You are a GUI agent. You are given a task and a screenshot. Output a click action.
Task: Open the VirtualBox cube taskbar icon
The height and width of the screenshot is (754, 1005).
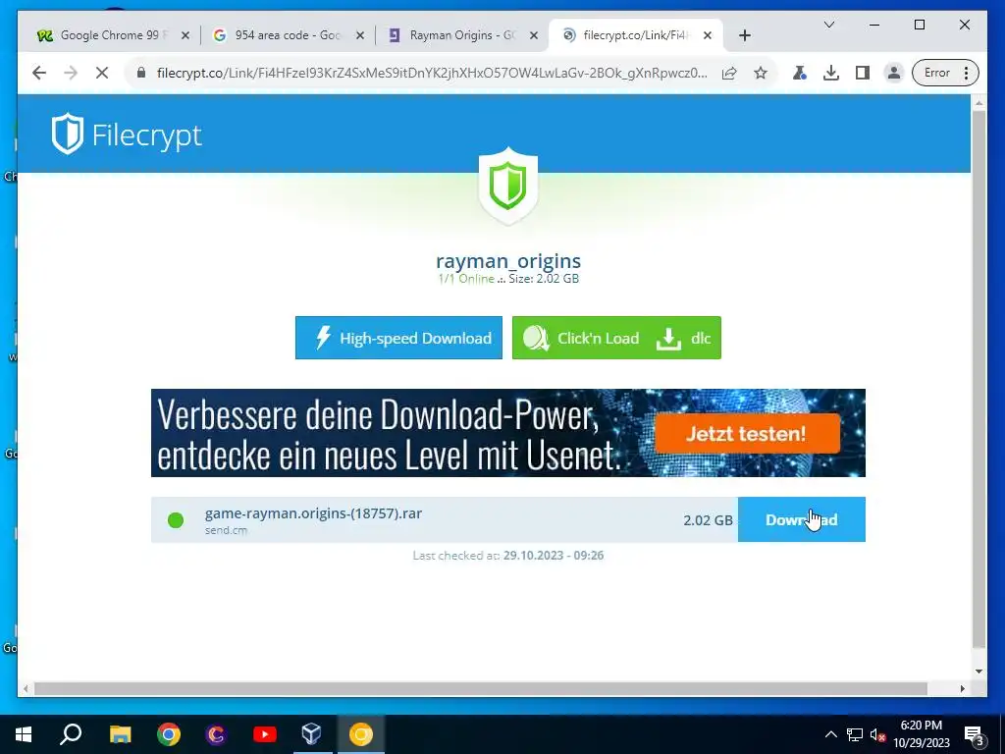click(311, 734)
